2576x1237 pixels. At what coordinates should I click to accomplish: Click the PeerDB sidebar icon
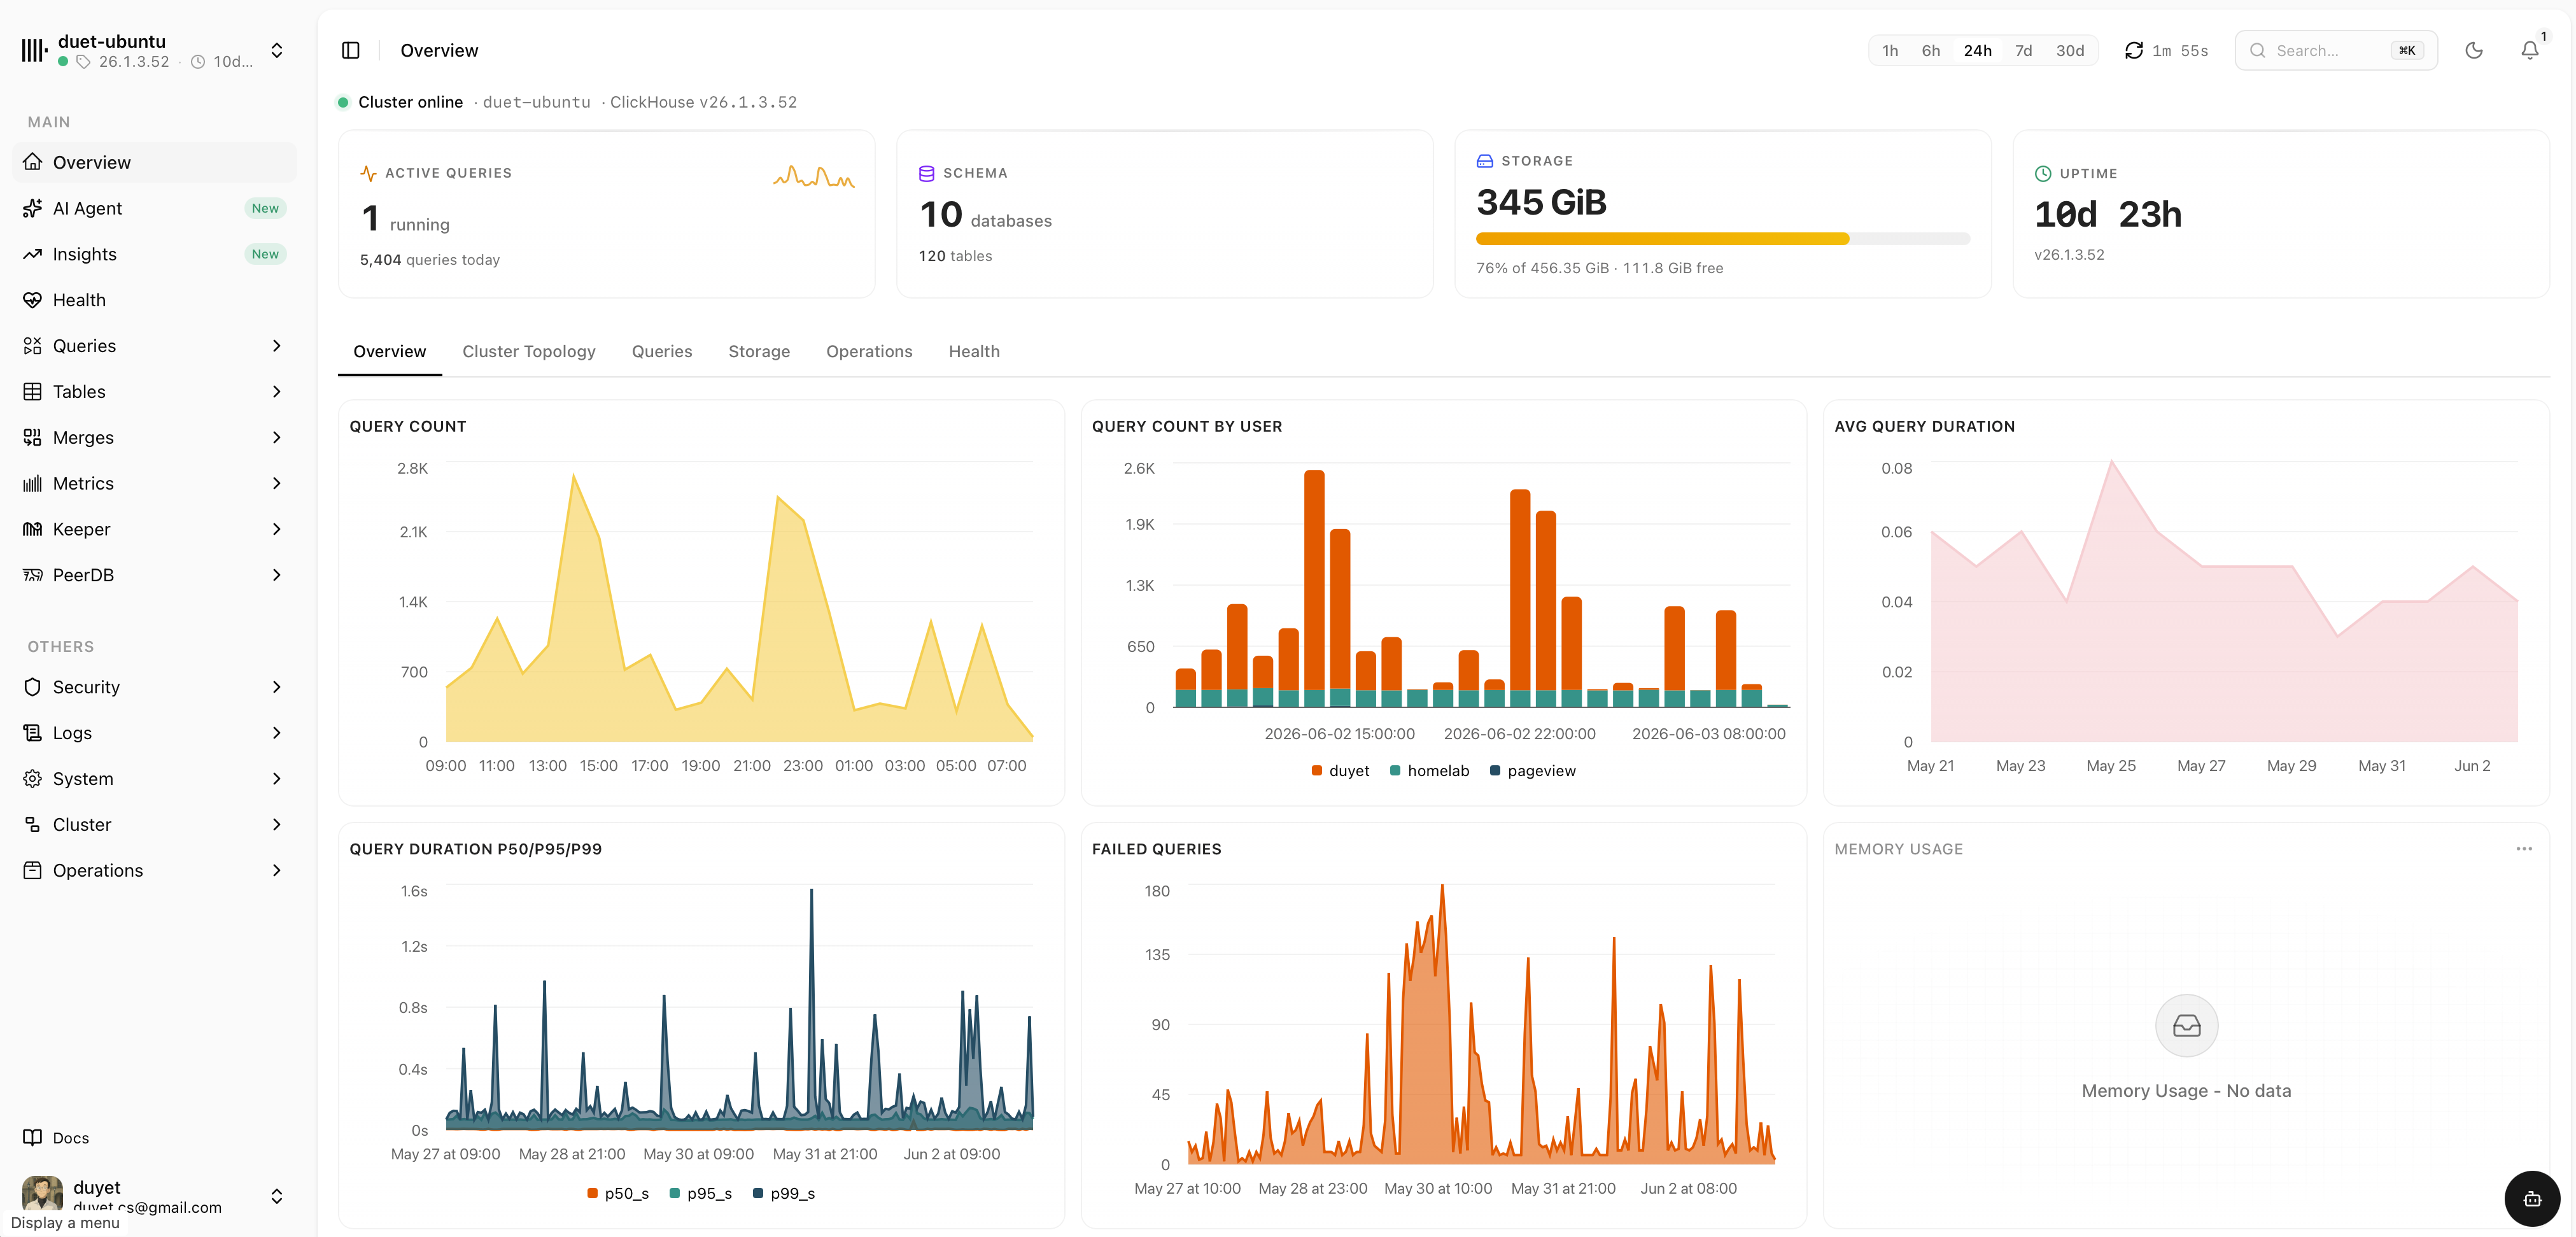tap(33, 575)
